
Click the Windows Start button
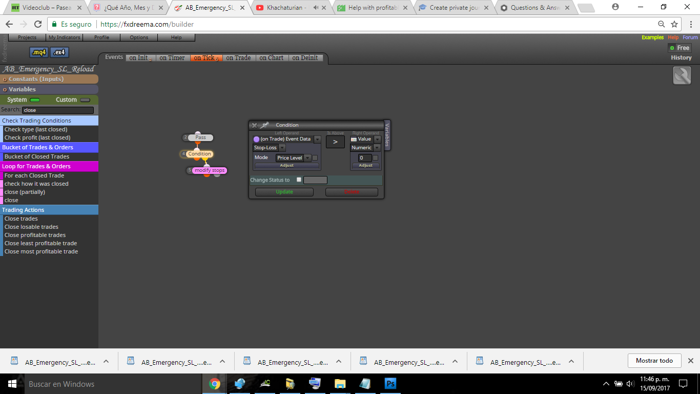point(12,384)
